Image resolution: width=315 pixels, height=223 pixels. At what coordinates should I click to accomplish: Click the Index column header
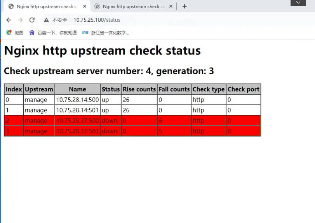pyautogui.click(x=14, y=89)
